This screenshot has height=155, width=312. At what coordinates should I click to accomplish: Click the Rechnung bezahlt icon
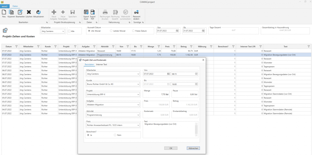[115, 12]
